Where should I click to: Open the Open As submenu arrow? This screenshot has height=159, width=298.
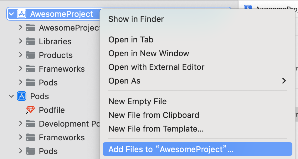[x=284, y=81]
